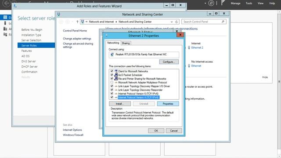Open the View menu
This screenshot has height=158, width=281.
pos(260,3)
